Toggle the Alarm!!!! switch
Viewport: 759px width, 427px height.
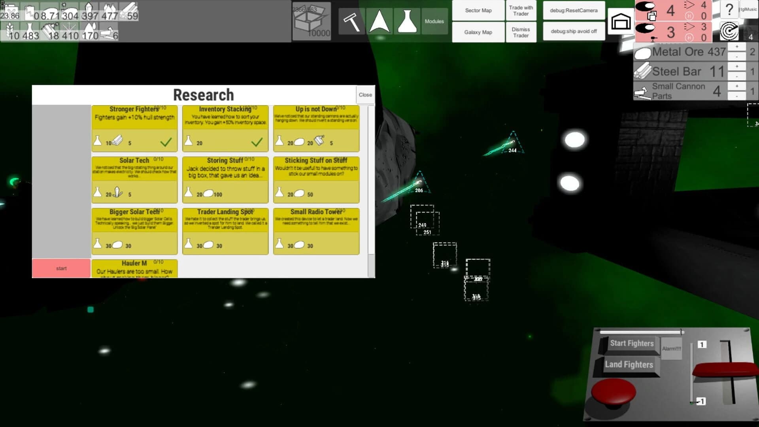(x=671, y=348)
